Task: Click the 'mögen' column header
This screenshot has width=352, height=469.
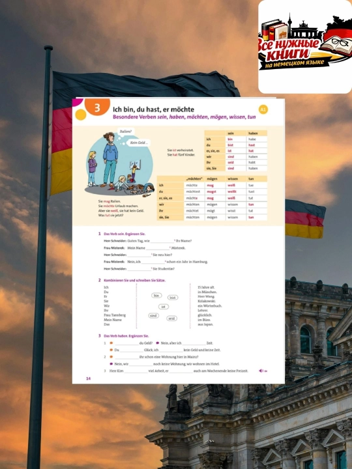Action: click(215, 179)
